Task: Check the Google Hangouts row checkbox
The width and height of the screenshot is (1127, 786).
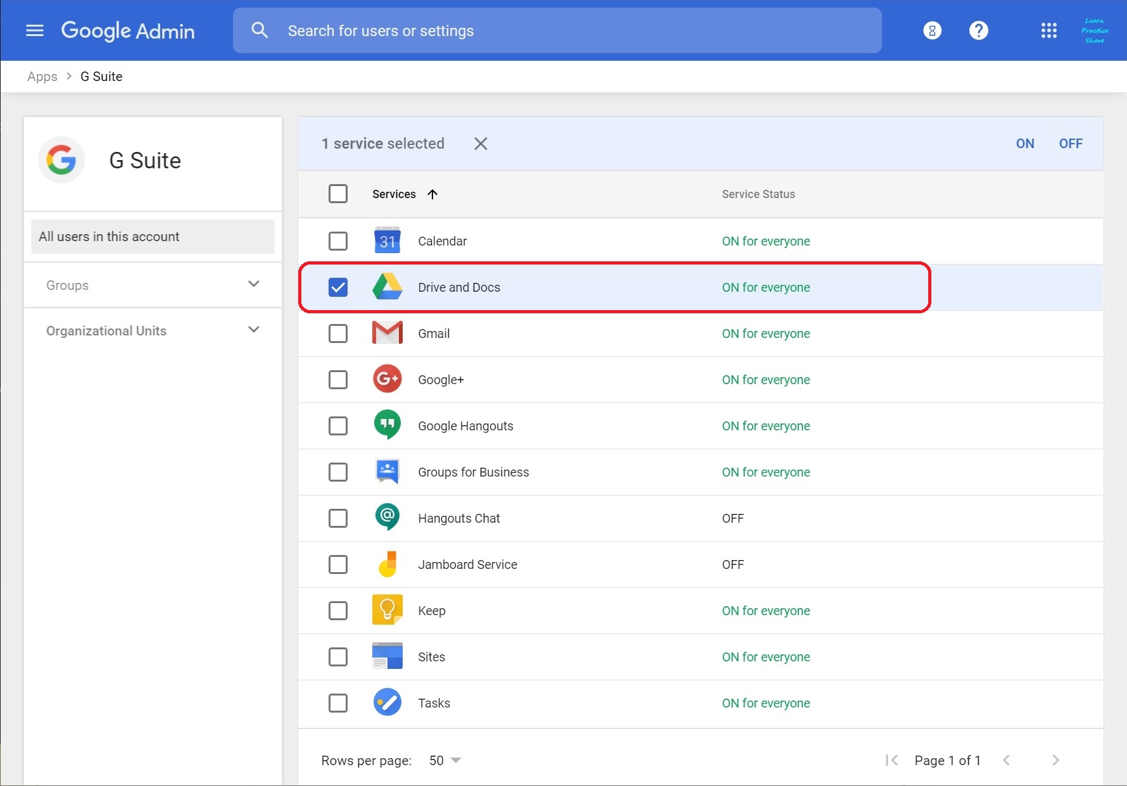Action: (x=338, y=426)
